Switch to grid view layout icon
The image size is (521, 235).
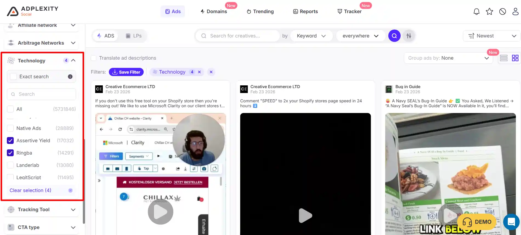[515, 58]
